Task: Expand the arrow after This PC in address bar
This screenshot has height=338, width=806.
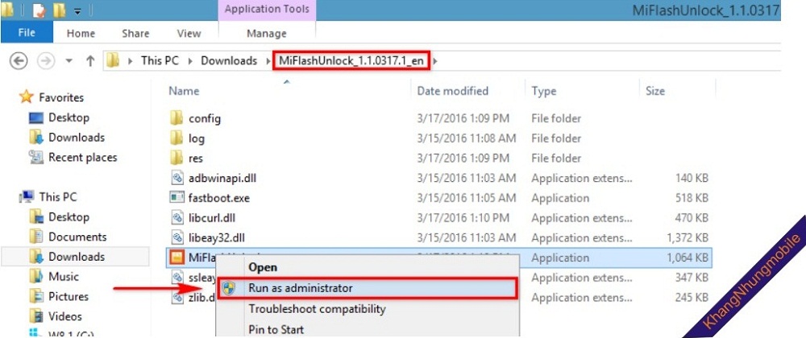Action: (189, 61)
